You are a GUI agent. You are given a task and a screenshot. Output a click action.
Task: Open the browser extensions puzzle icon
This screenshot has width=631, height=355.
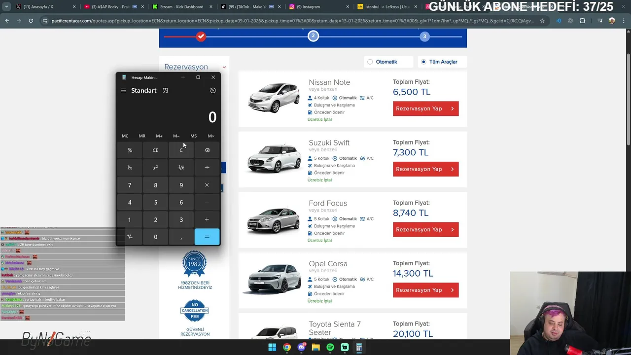[x=583, y=21]
